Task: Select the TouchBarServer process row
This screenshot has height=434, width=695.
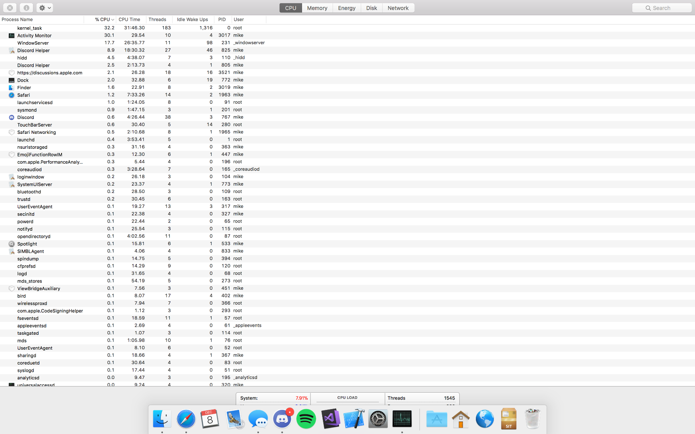Action: click(347, 125)
